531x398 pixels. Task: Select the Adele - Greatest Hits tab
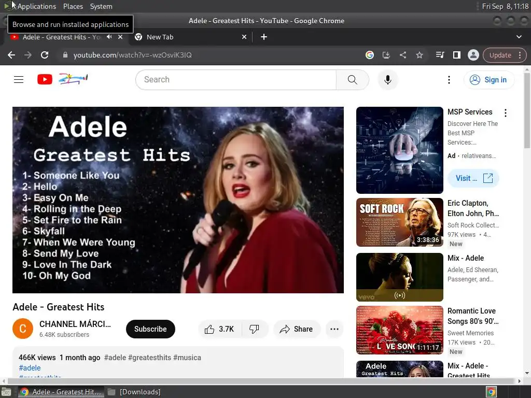coord(61,37)
